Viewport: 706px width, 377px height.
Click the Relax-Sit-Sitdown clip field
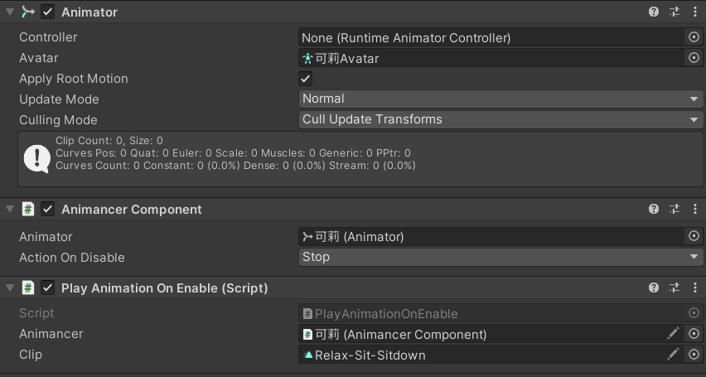pos(481,355)
